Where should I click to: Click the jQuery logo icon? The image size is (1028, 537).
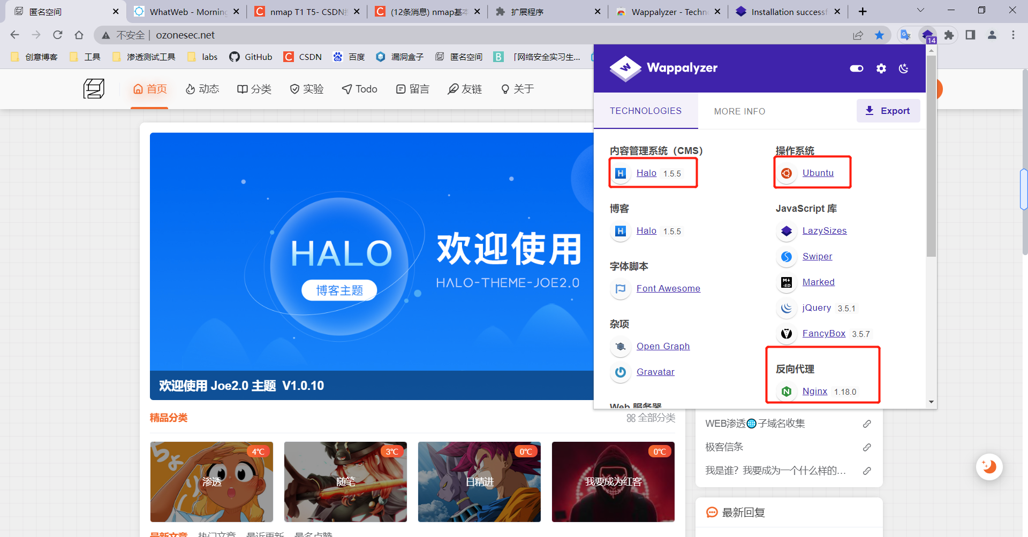click(x=787, y=308)
